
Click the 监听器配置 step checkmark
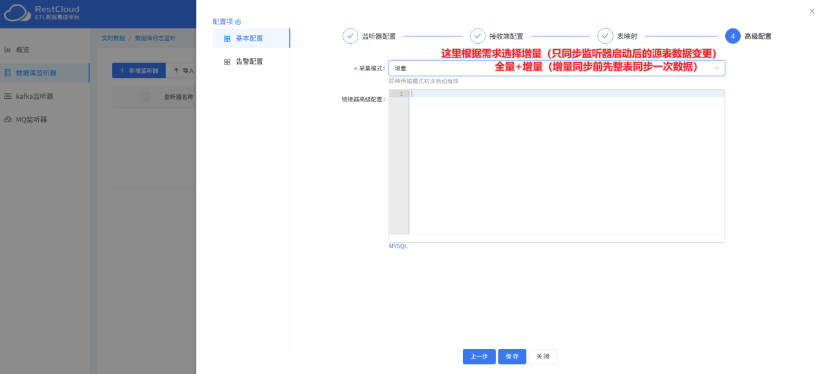point(350,36)
